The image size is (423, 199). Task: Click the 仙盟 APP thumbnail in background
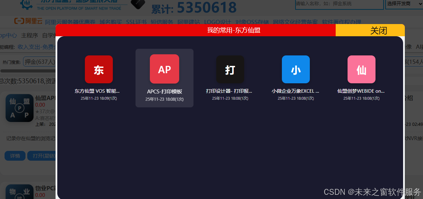pyautogui.click(x=20, y=108)
